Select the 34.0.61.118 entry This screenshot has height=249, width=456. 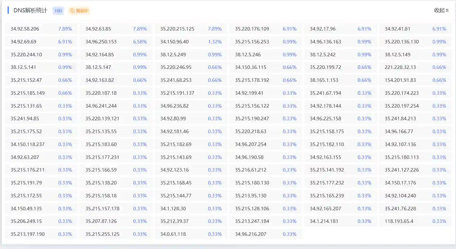[x=173, y=234]
